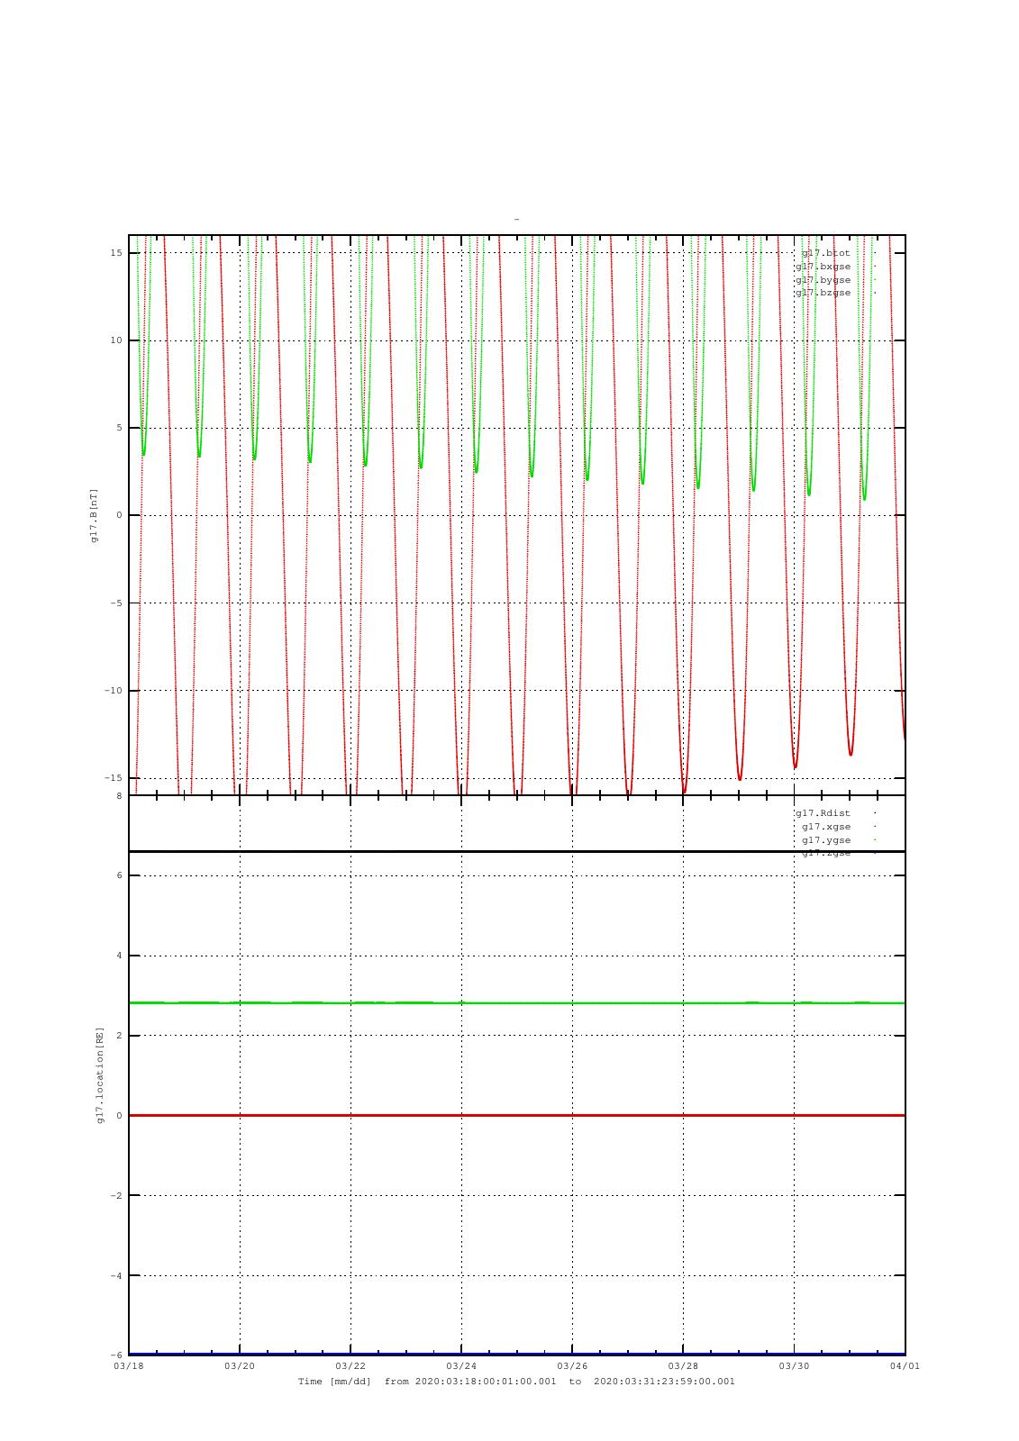
Task: Select the g17.bzgse legend entry
Action: pos(823,293)
